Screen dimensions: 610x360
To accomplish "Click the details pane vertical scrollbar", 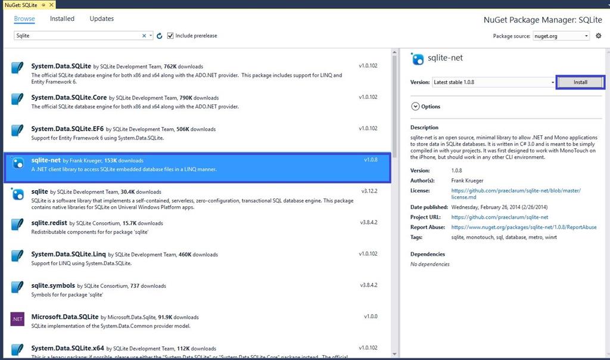I will coord(607,203).
